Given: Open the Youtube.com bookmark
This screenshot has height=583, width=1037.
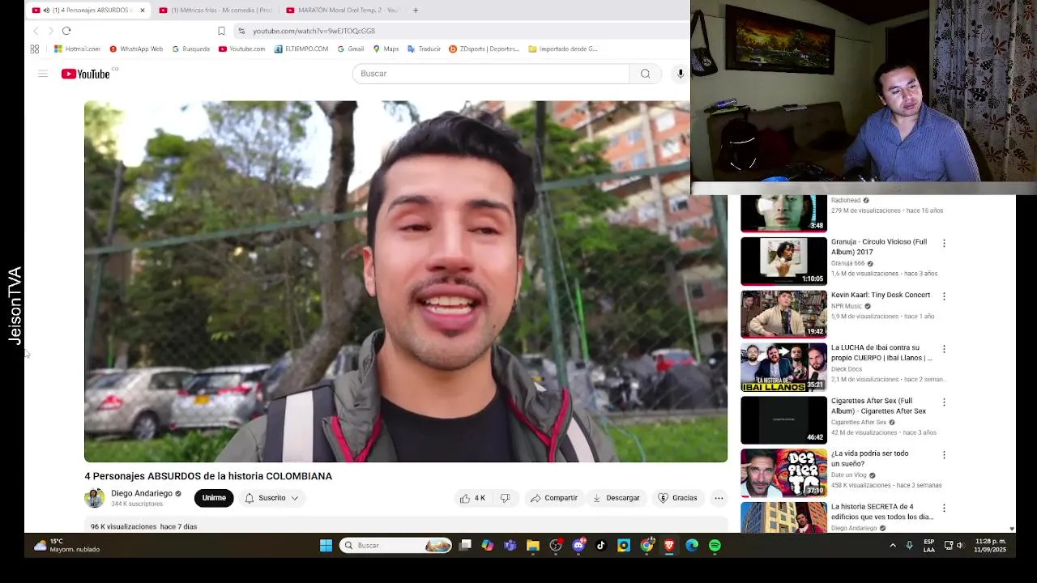Looking at the screenshot, I should [x=242, y=49].
